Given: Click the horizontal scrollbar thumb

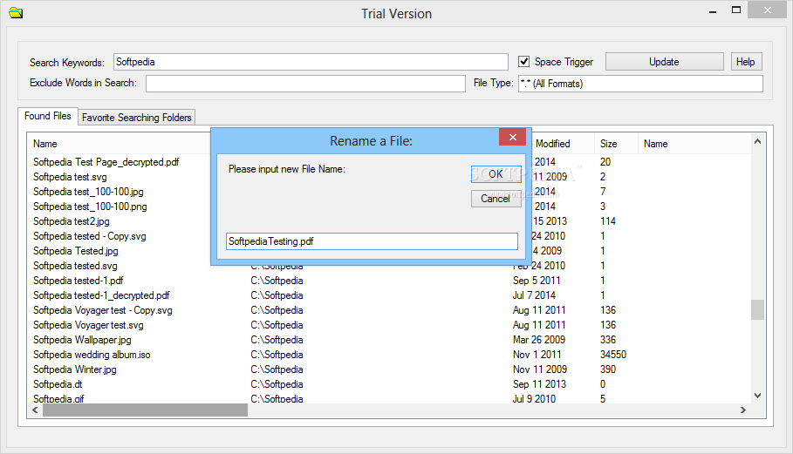Looking at the screenshot, I should click(x=145, y=410).
